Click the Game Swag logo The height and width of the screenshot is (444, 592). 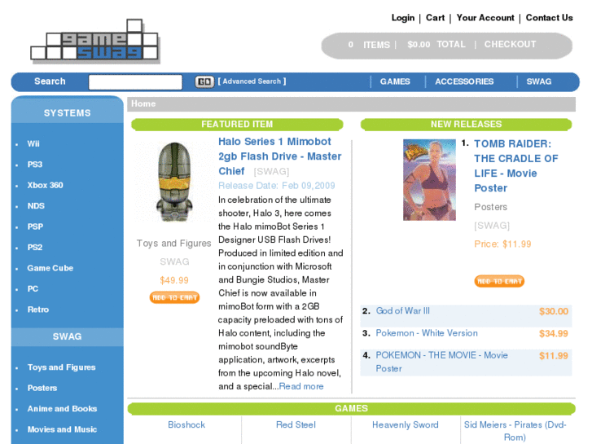tap(95, 41)
